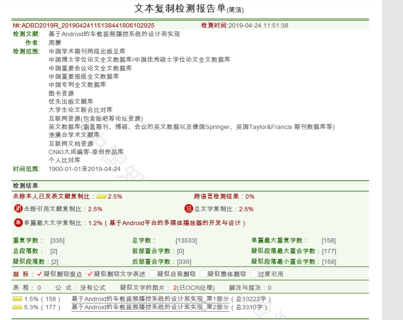
Task: Click 后部重合字数 value [335]
Action: coord(184,262)
